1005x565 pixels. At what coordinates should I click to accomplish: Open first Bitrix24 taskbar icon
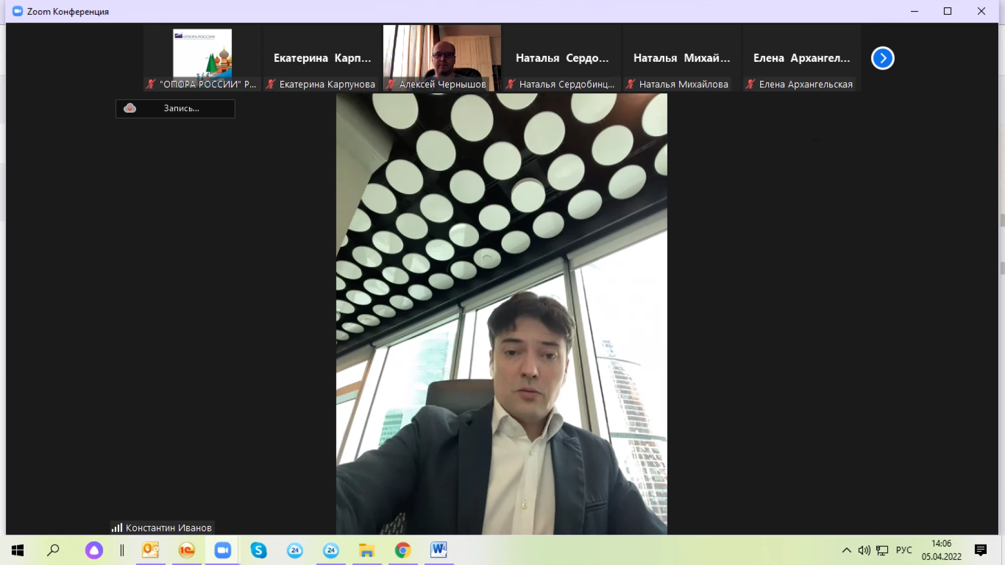tap(295, 550)
